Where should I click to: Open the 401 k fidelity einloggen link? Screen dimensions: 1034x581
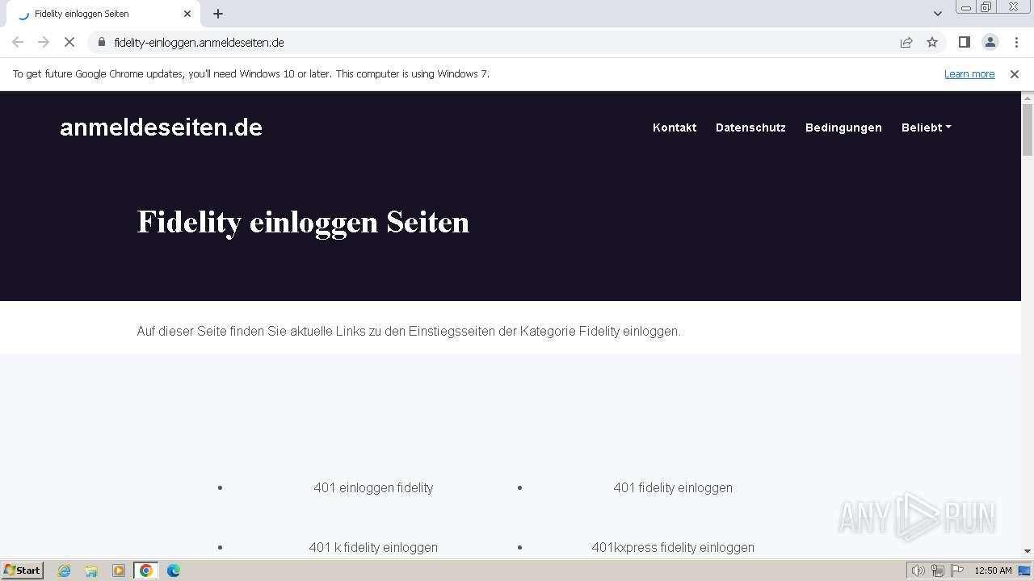[373, 547]
